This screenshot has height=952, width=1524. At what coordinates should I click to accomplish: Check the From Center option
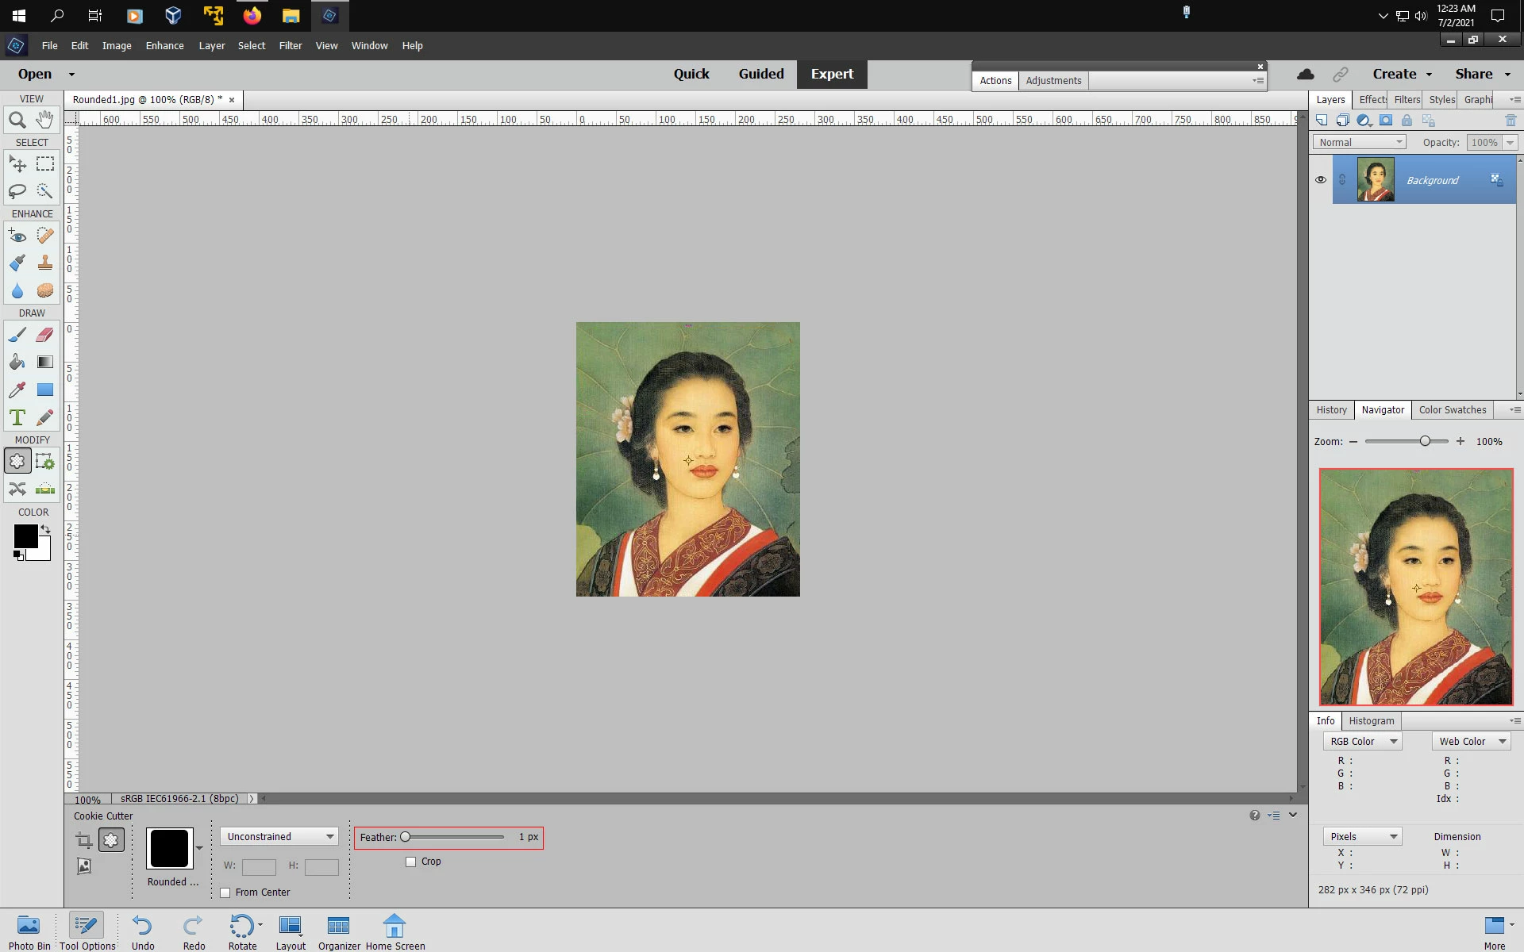tap(225, 892)
